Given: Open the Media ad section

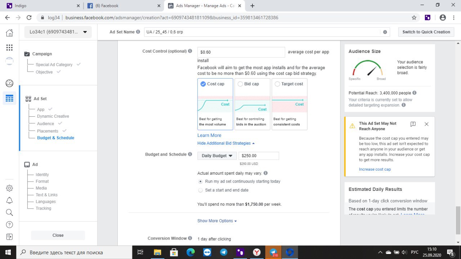Looking at the screenshot, I should 41,188.
